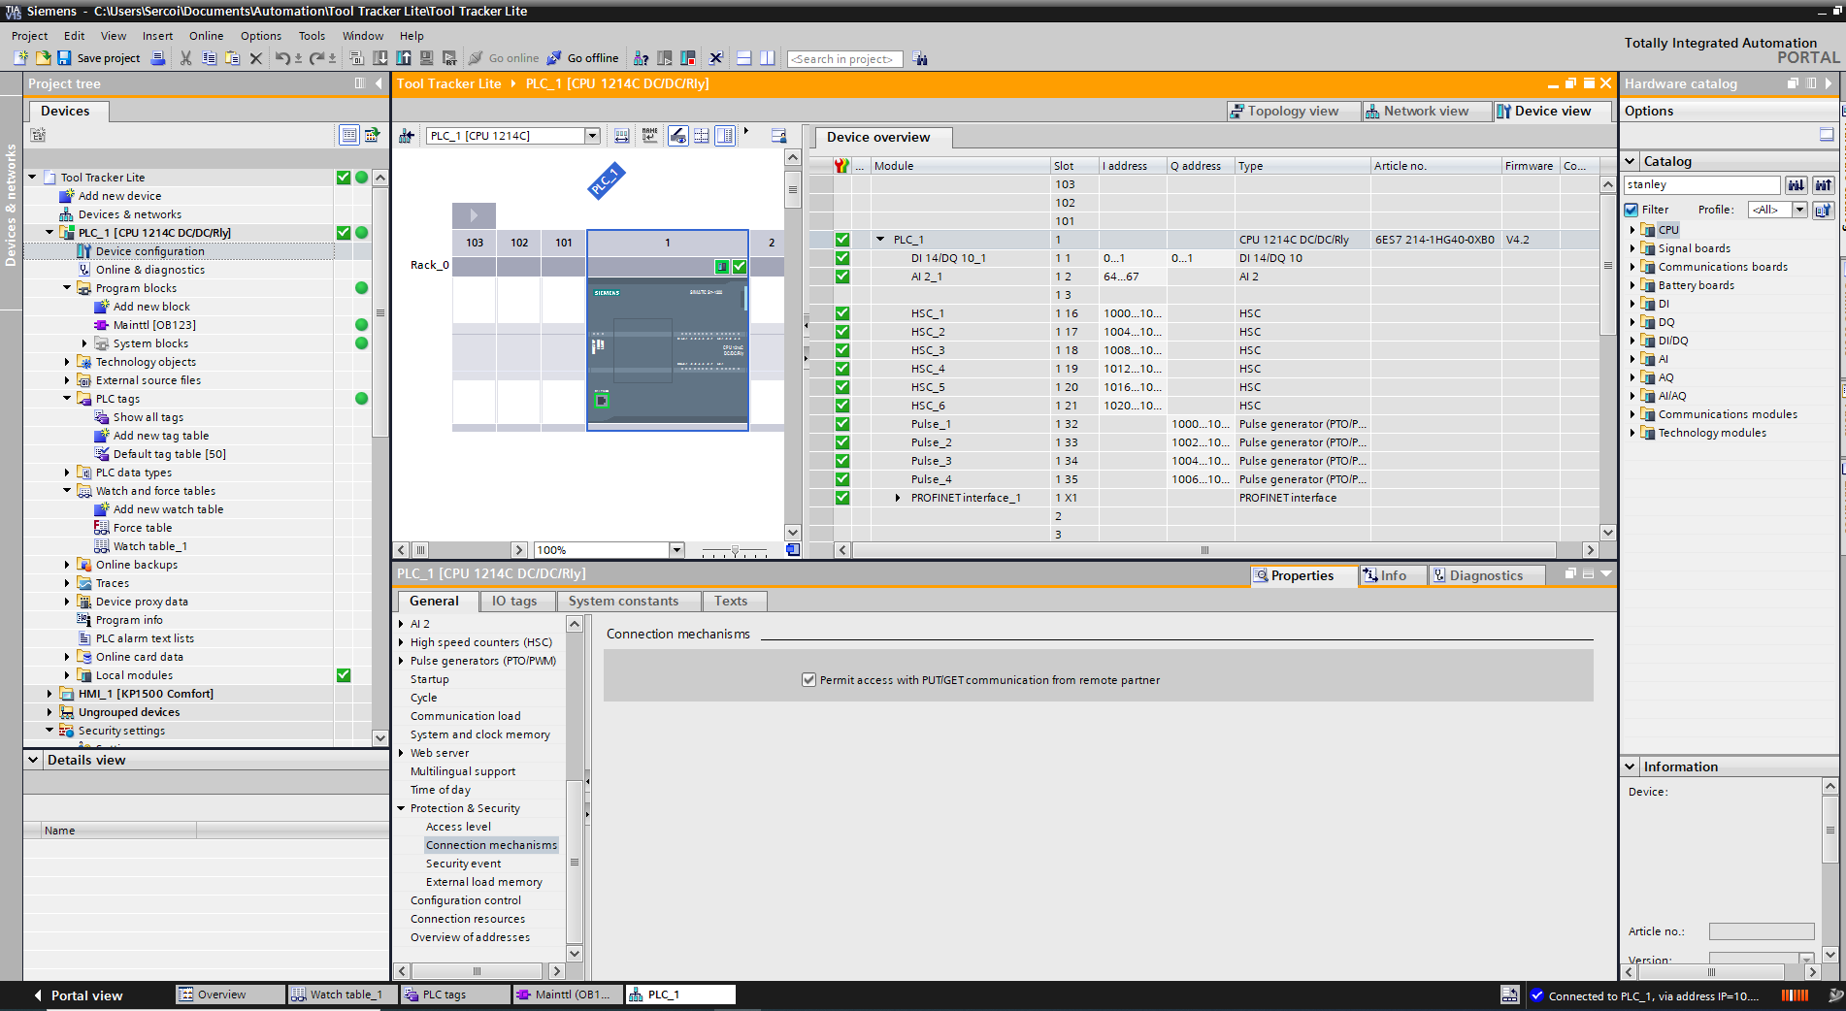The image size is (1846, 1011).
Task: Click the Save project icon
Action: (x=64, y=58)
